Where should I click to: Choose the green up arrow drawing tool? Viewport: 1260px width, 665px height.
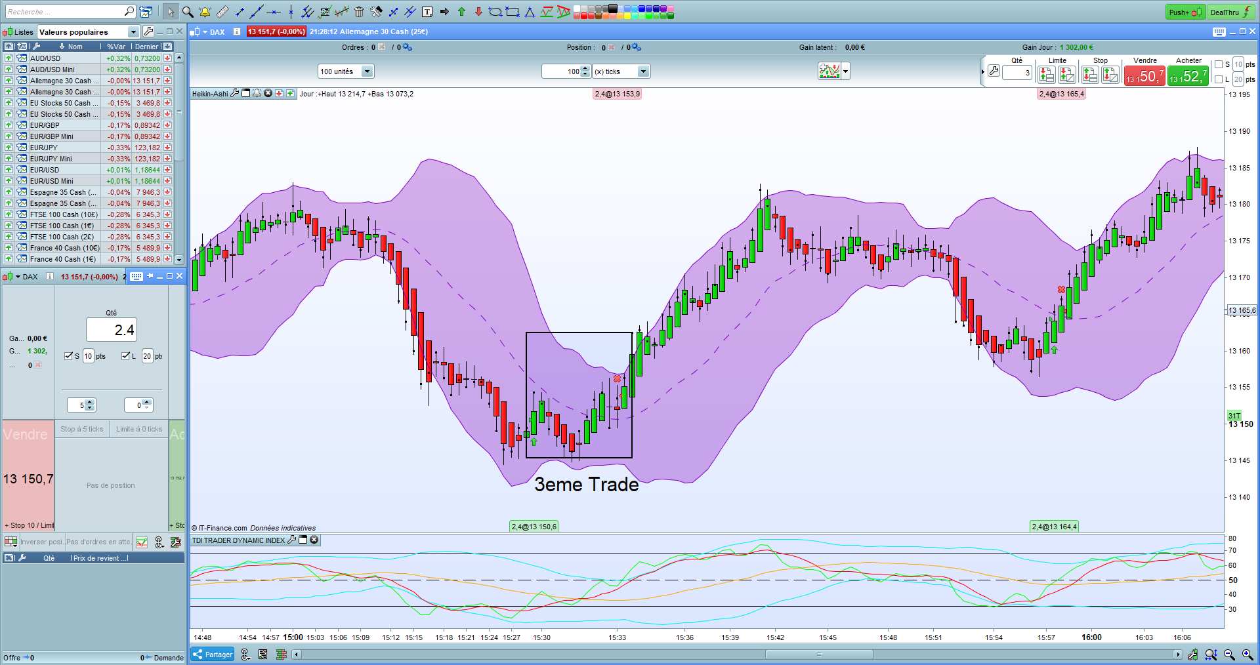point(461,12)
